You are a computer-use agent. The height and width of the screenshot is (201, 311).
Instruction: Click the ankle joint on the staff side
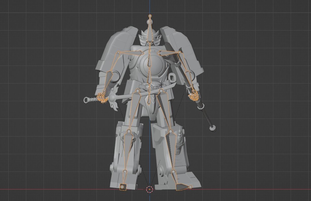point(173,172)
